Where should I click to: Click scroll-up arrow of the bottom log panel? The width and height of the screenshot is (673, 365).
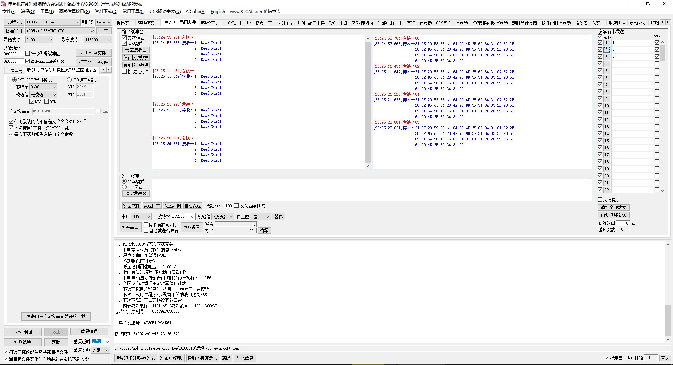pos(668,245)
